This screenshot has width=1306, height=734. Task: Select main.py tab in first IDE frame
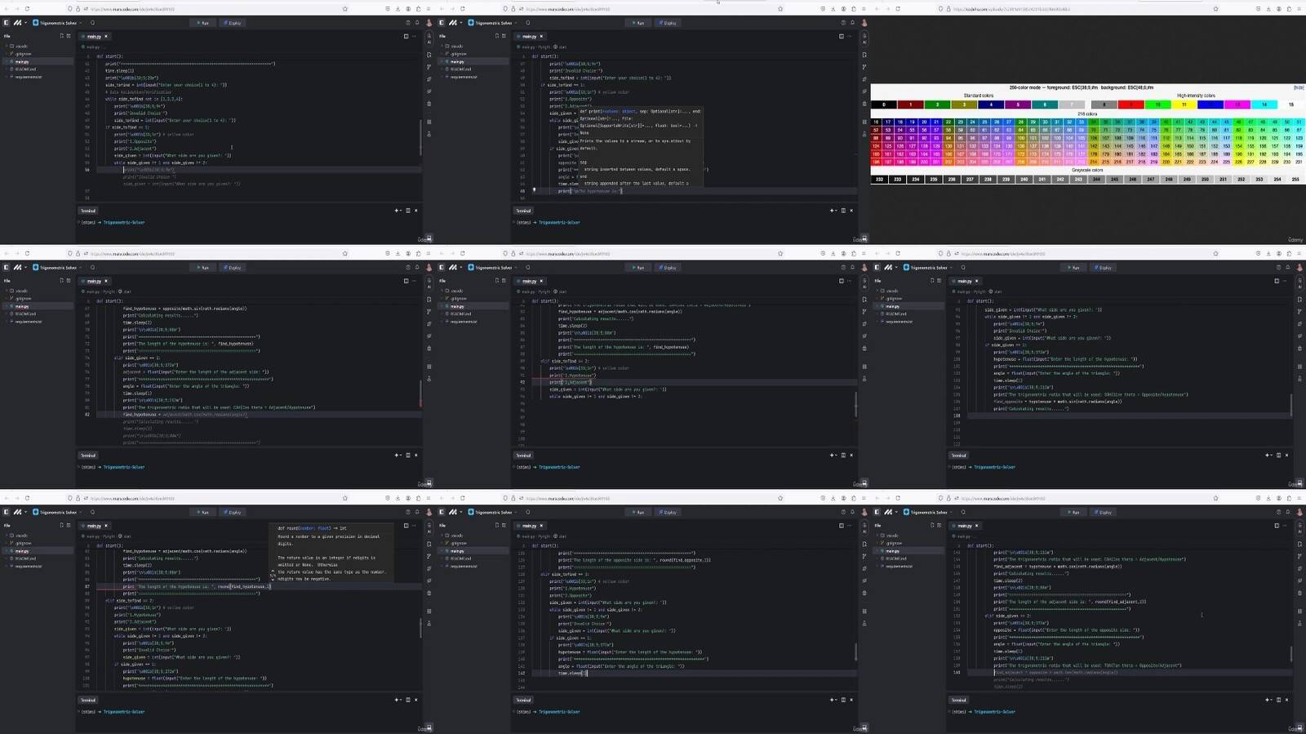pos(94,36)
